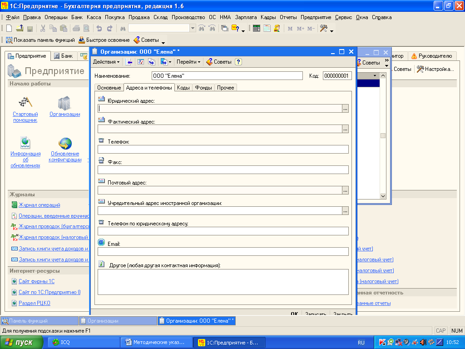Click the Cut scissors icon
This screenshot has width=465, height=349.
point(43,29)
